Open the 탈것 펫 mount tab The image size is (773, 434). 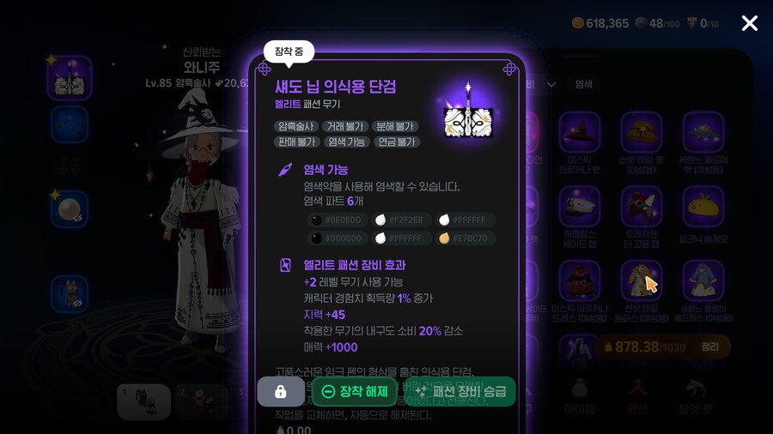click(x=696, y=396)
